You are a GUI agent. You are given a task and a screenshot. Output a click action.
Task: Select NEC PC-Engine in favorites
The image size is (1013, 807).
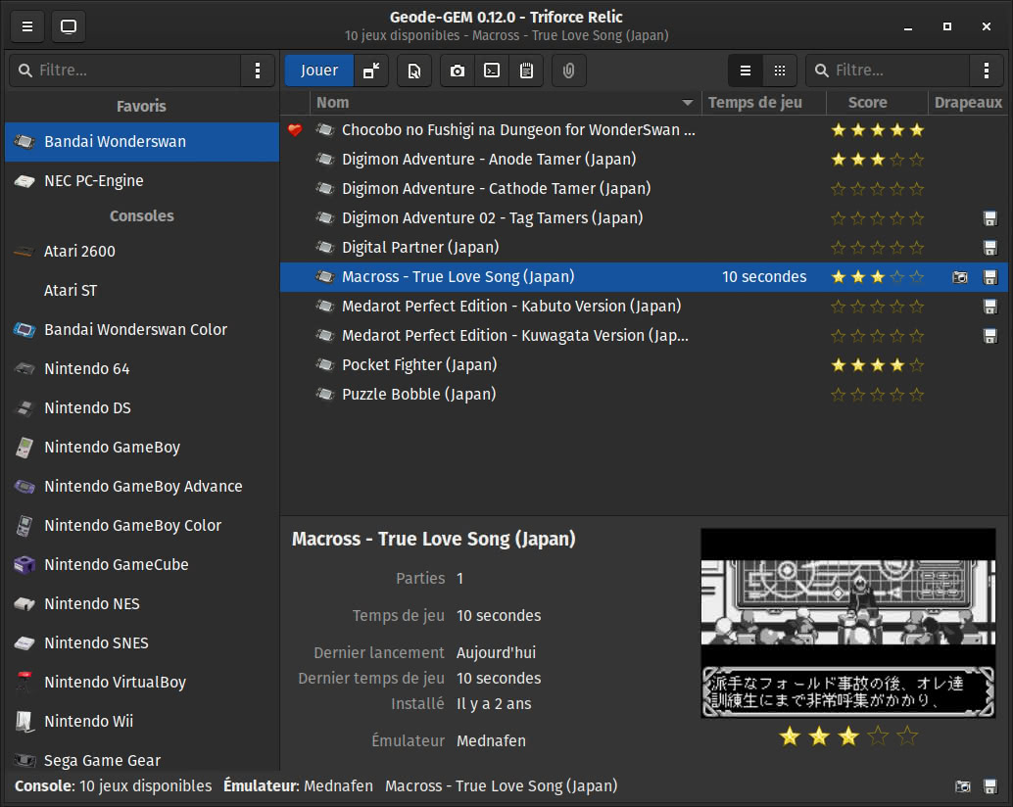[93, 180]
